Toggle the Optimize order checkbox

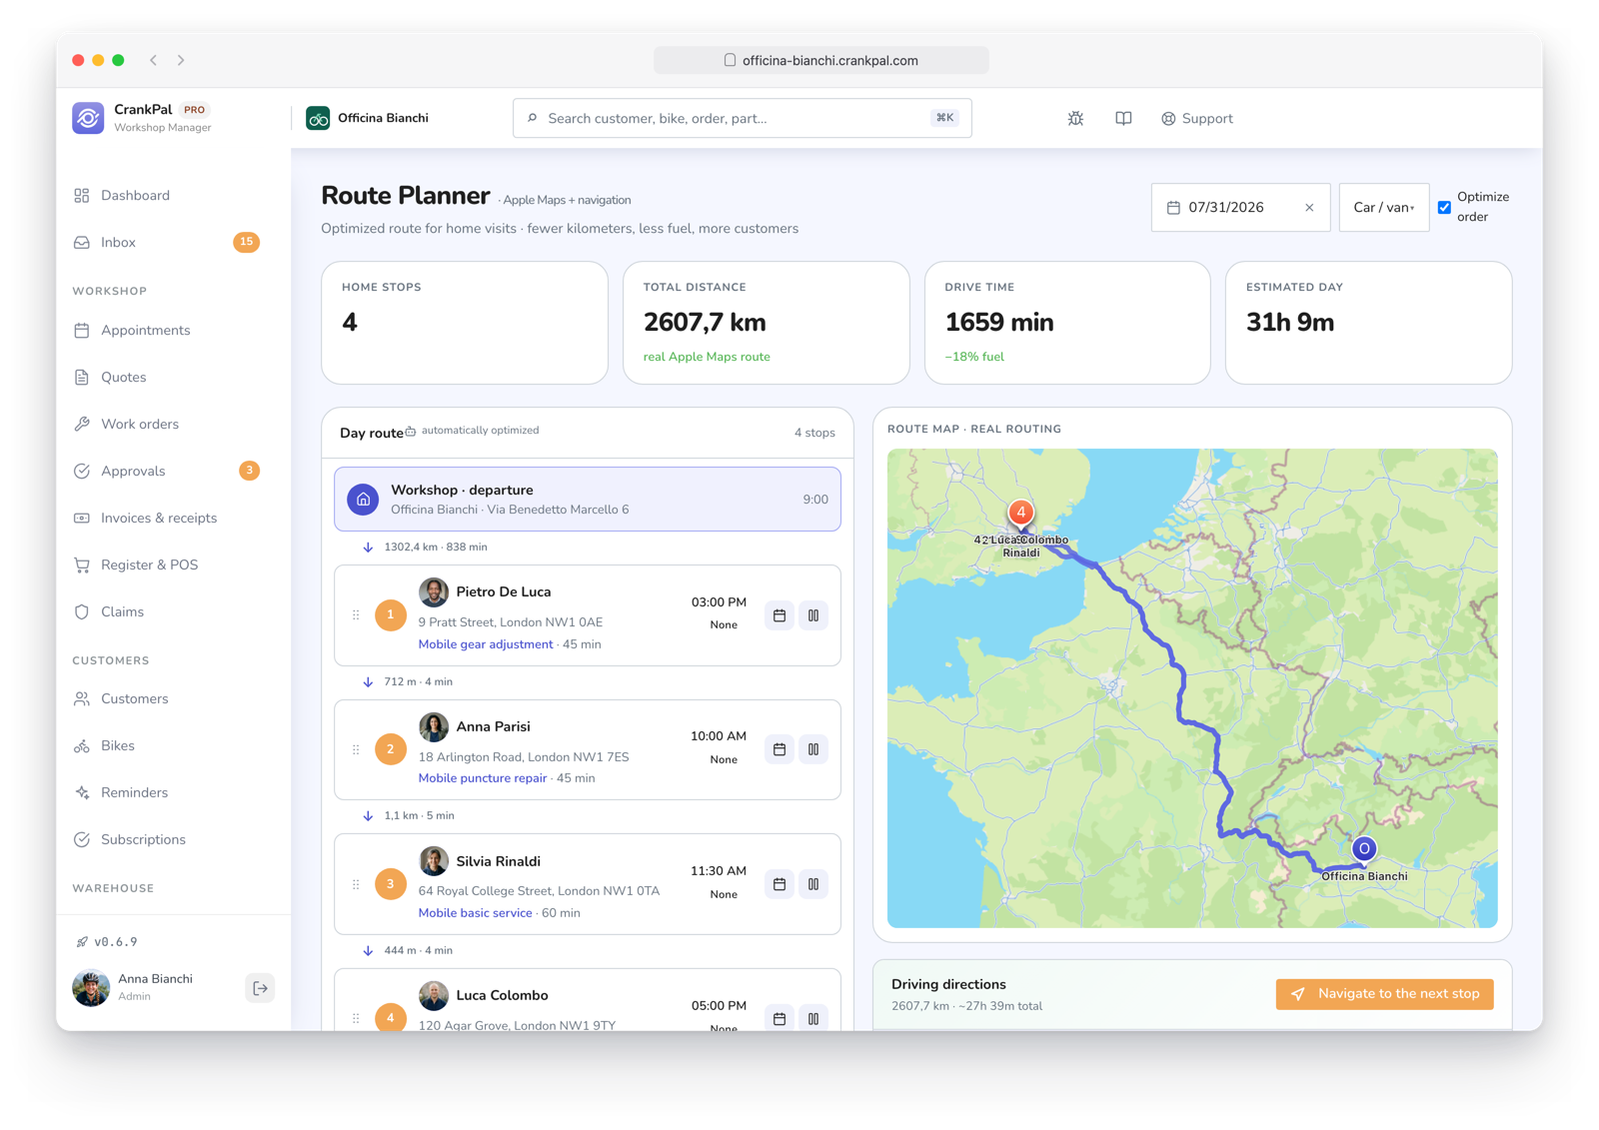pos(1444,208)
